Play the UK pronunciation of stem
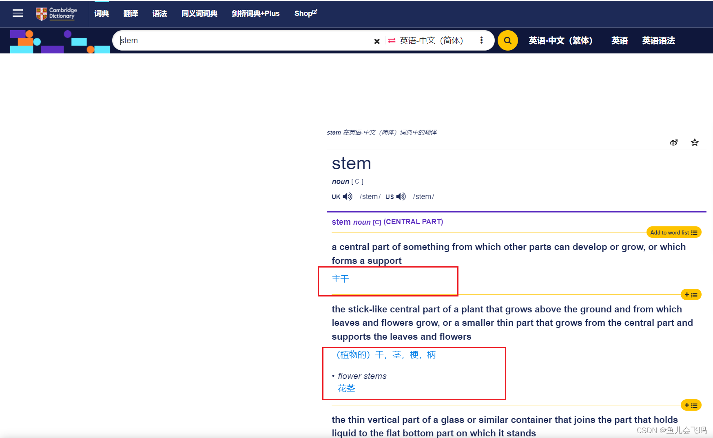713x438 pixels. tap(348, 197)
